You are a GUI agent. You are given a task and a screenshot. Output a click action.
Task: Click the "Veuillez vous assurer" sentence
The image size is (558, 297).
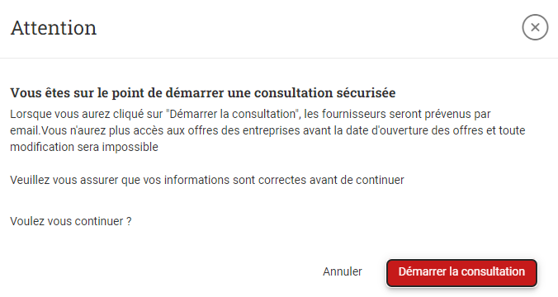point(207,180)
